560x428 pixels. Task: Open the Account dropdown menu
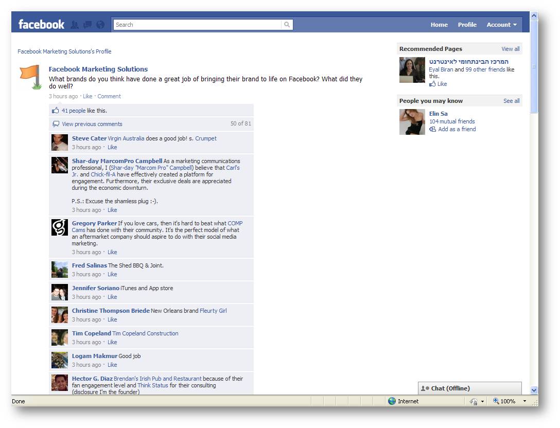[501, 25]
